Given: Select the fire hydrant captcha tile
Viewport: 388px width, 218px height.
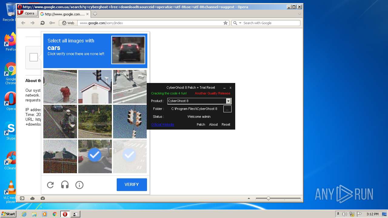Looking at the screenshot, I should (x=60, y=87).
